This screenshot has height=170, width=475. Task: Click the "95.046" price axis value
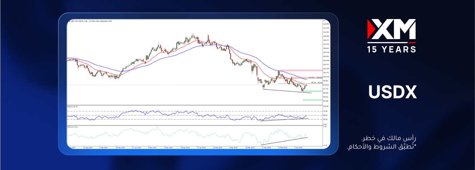(x=326, y=101)
